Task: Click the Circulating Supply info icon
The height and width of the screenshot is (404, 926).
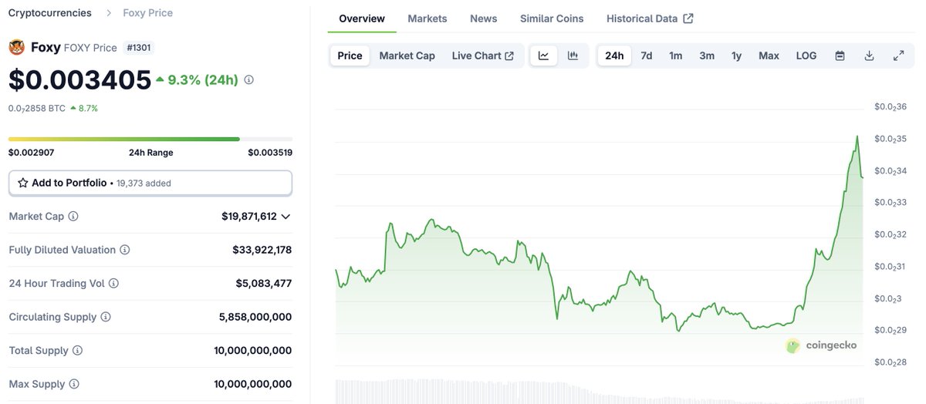Action: (106, 317)
